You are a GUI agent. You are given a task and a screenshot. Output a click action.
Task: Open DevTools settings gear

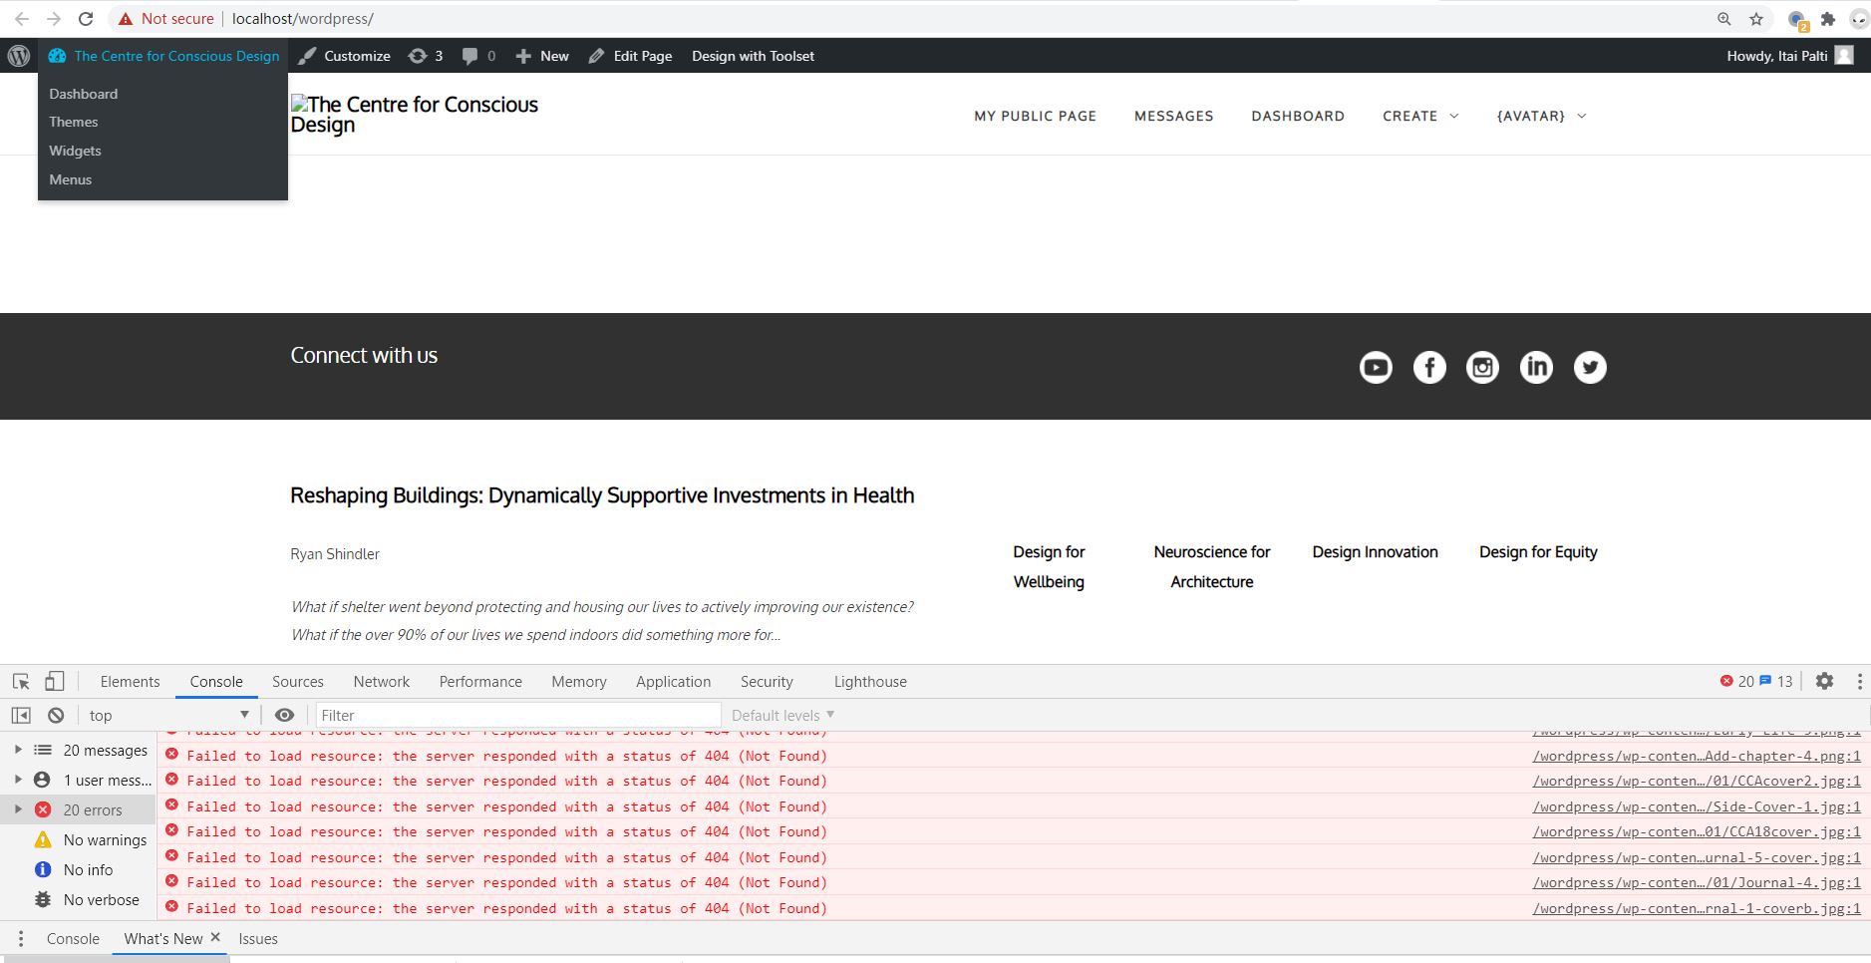1824,682
